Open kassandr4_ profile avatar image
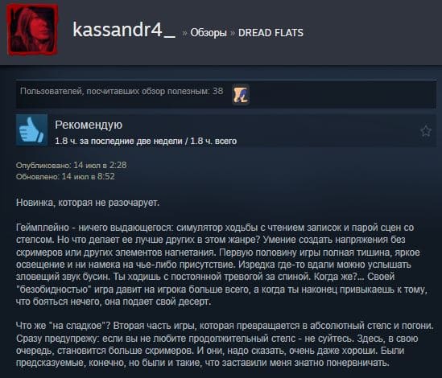Viewport: 442px width, 378px height. point(32,30)
